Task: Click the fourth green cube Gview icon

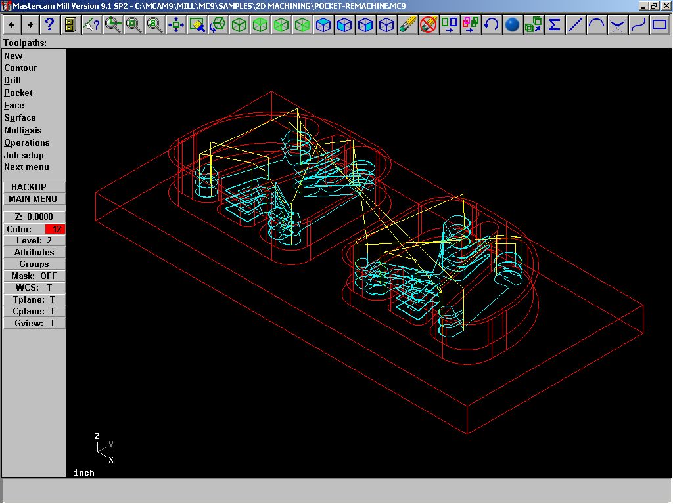Action: pos(302,25)
